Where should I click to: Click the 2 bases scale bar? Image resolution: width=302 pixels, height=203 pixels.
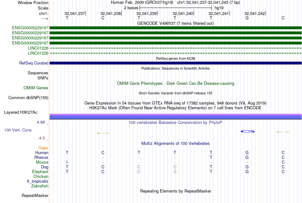[x=176, y=8]
